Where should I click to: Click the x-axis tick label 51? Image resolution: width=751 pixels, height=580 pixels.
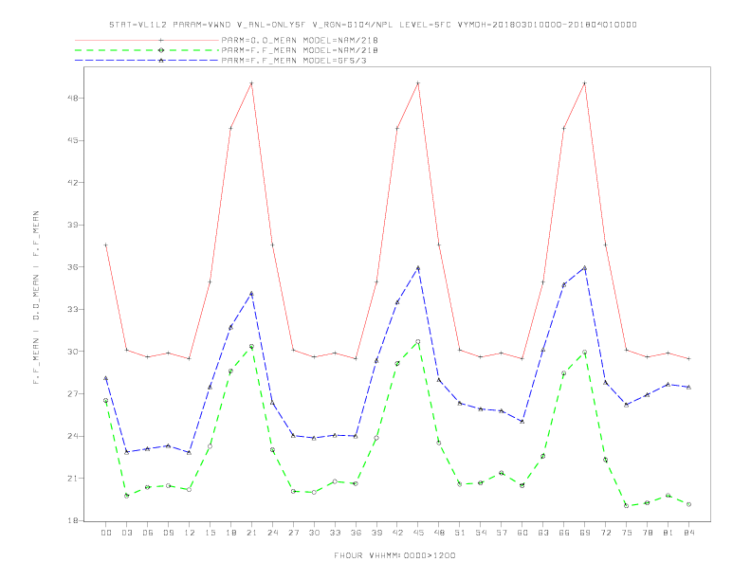pos(460,533)
